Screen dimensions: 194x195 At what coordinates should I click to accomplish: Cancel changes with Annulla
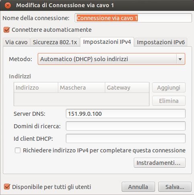(138, 187)
